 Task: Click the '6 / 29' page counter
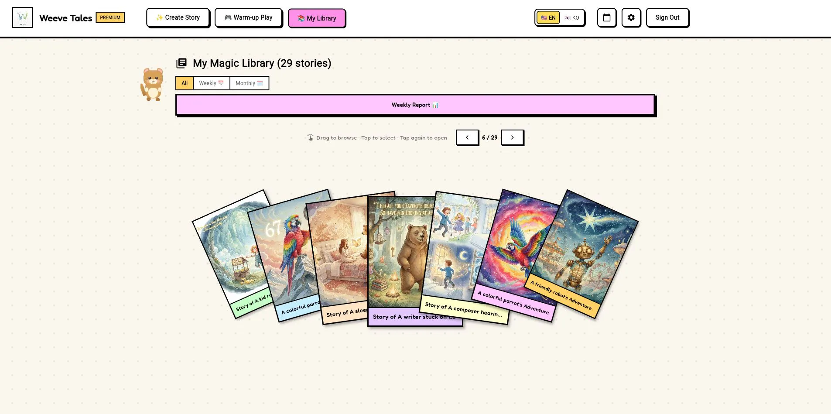click(489, 137)
